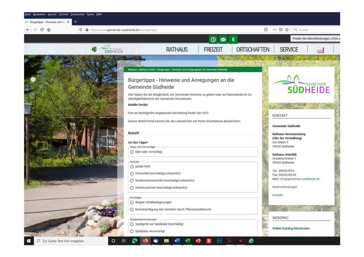Choose 'Straßennamenschild beschädigt/unleserlich' option
The image size is (364, 257).
(x=132, y=181)
